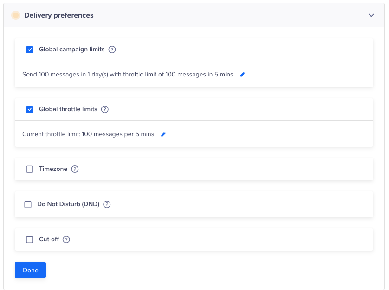Check the Do Not Disturb (DND) checkbox
The image size is (389, 290).
click(x=28, y=204)
